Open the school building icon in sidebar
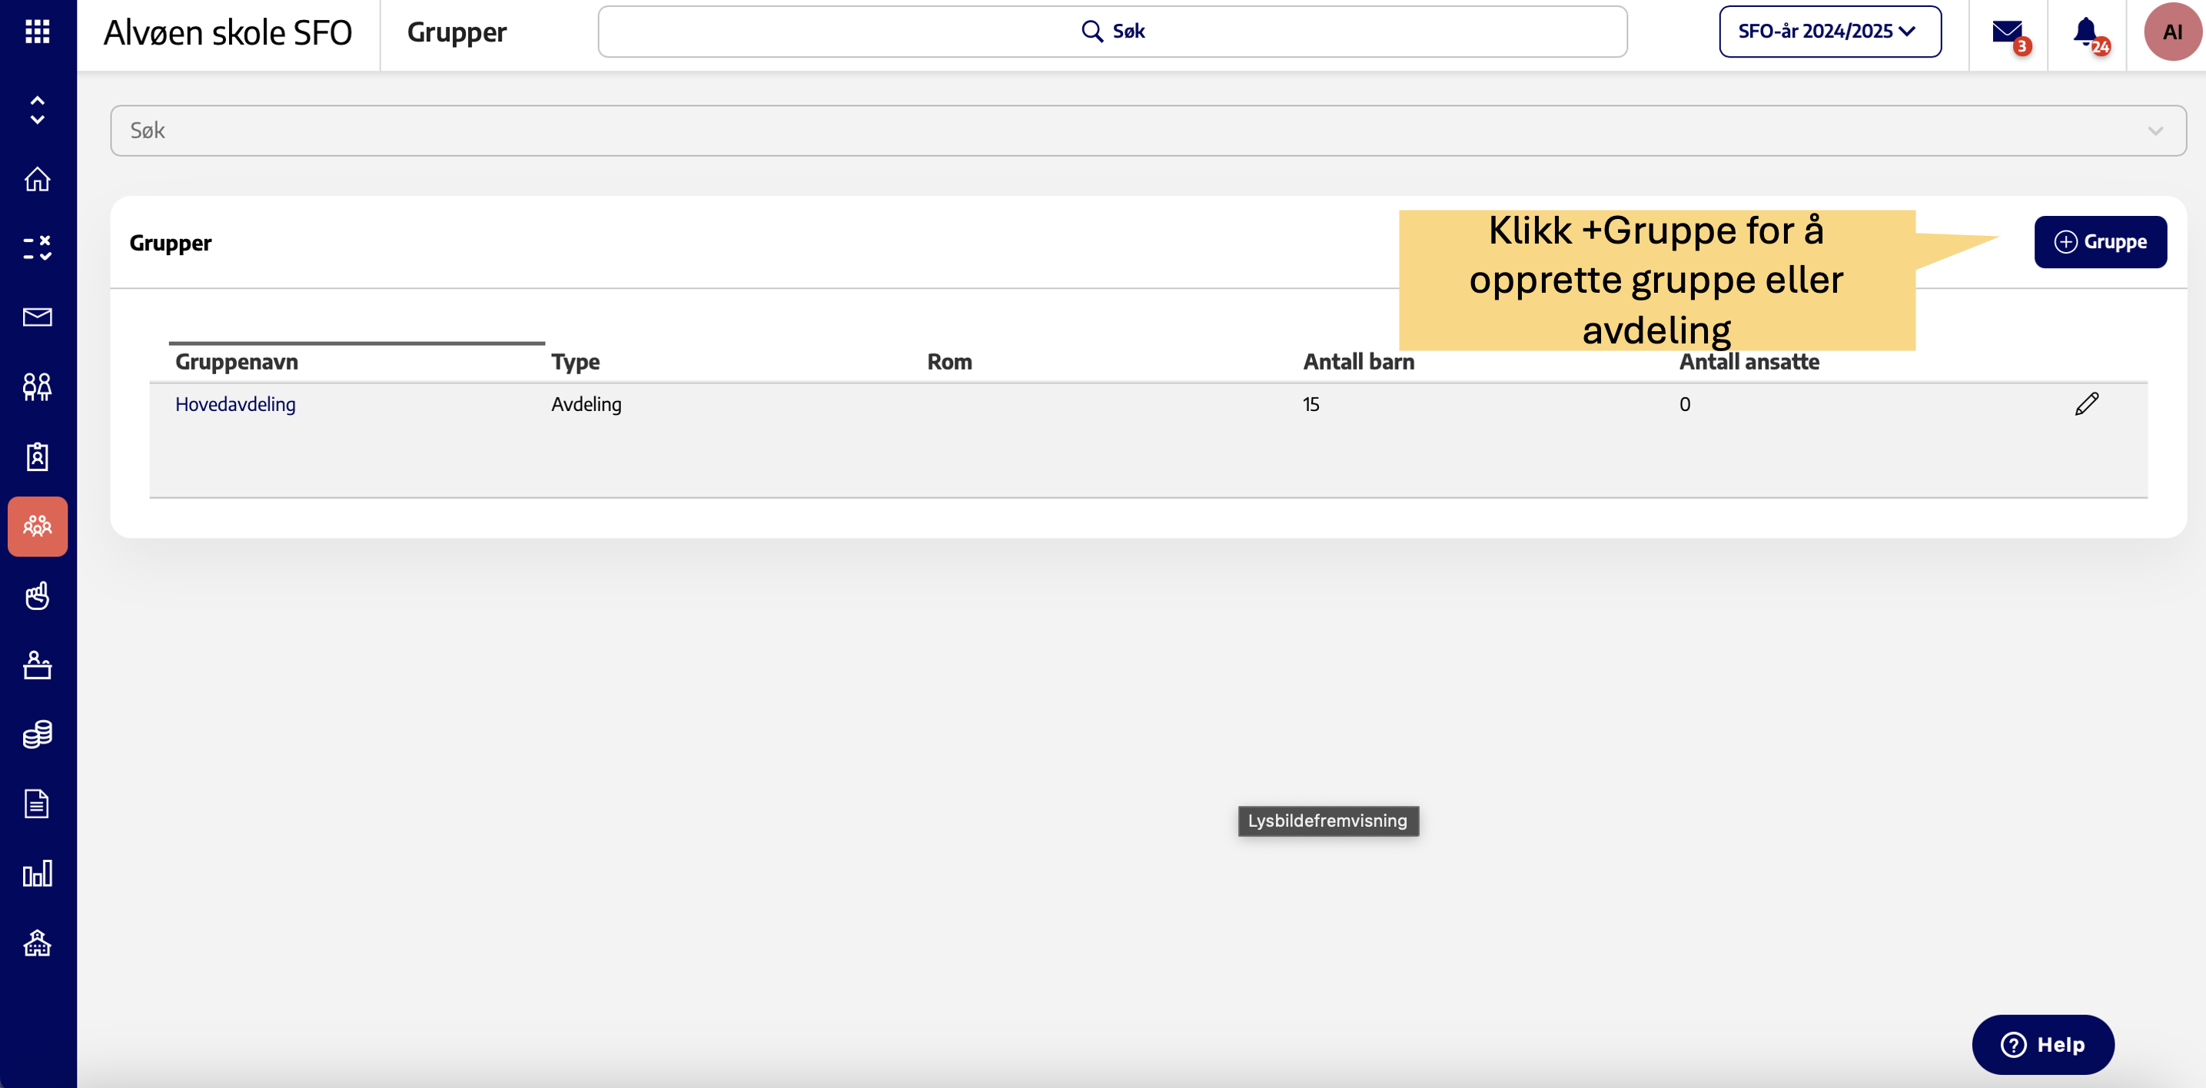 click(37, 943)
